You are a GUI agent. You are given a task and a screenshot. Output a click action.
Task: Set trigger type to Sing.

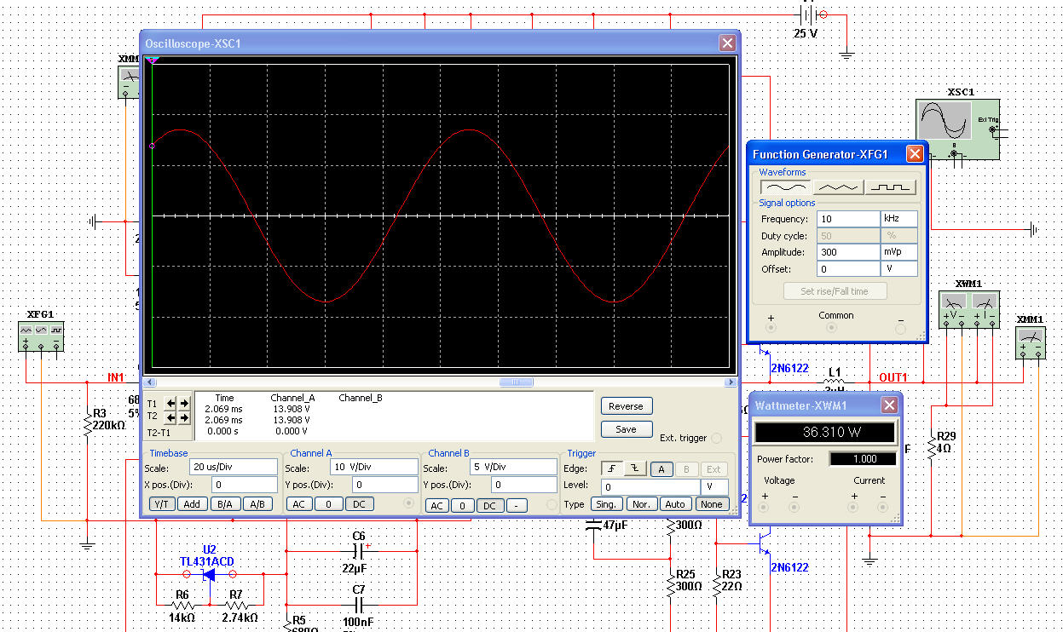606,504
